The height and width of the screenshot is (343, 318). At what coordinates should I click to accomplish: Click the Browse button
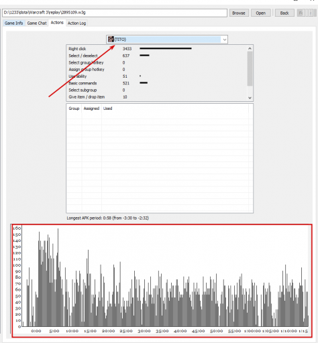239,13
